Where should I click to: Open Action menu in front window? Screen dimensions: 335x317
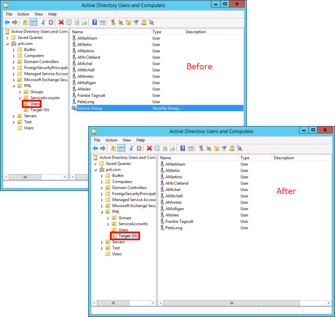[111, 140]
